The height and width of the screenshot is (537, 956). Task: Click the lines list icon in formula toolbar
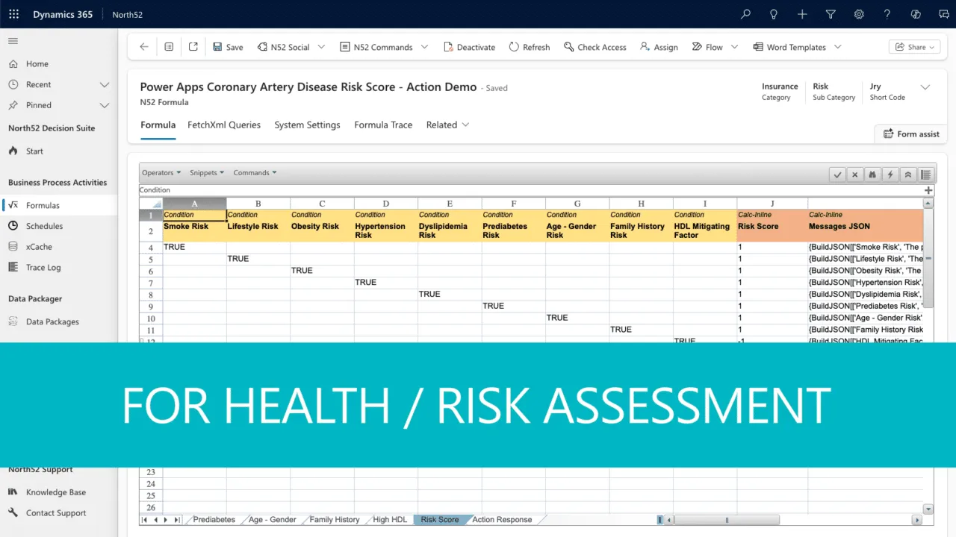[x=926, y=175]
